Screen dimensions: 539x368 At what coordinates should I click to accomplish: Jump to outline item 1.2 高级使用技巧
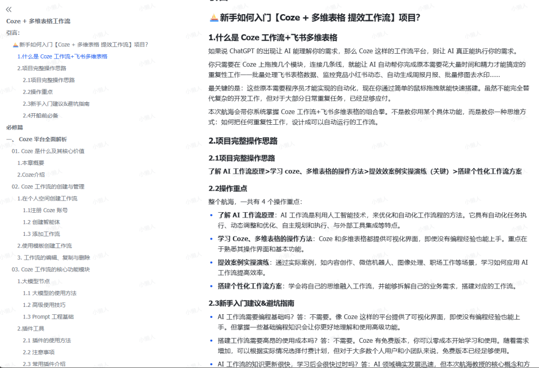[x=44, y=305]
